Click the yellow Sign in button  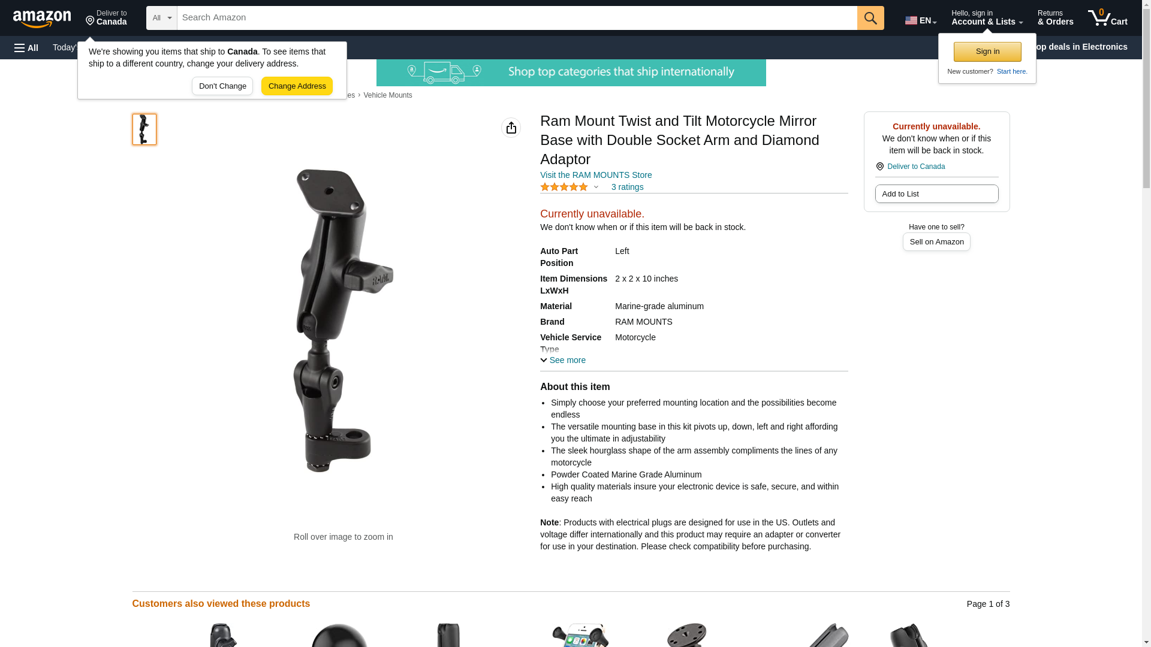(987, 52)
